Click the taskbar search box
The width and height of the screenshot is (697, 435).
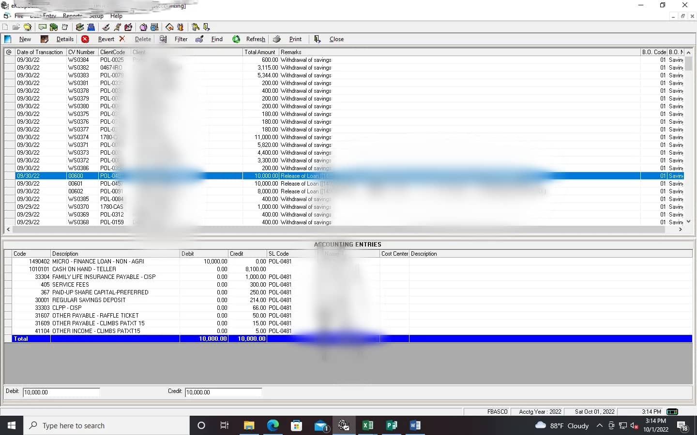point(106,425)
